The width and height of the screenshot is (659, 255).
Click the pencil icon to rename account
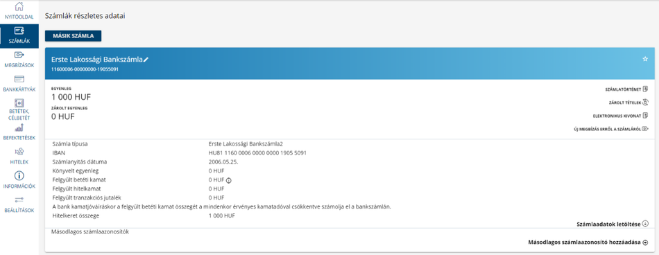click(146, 60)
